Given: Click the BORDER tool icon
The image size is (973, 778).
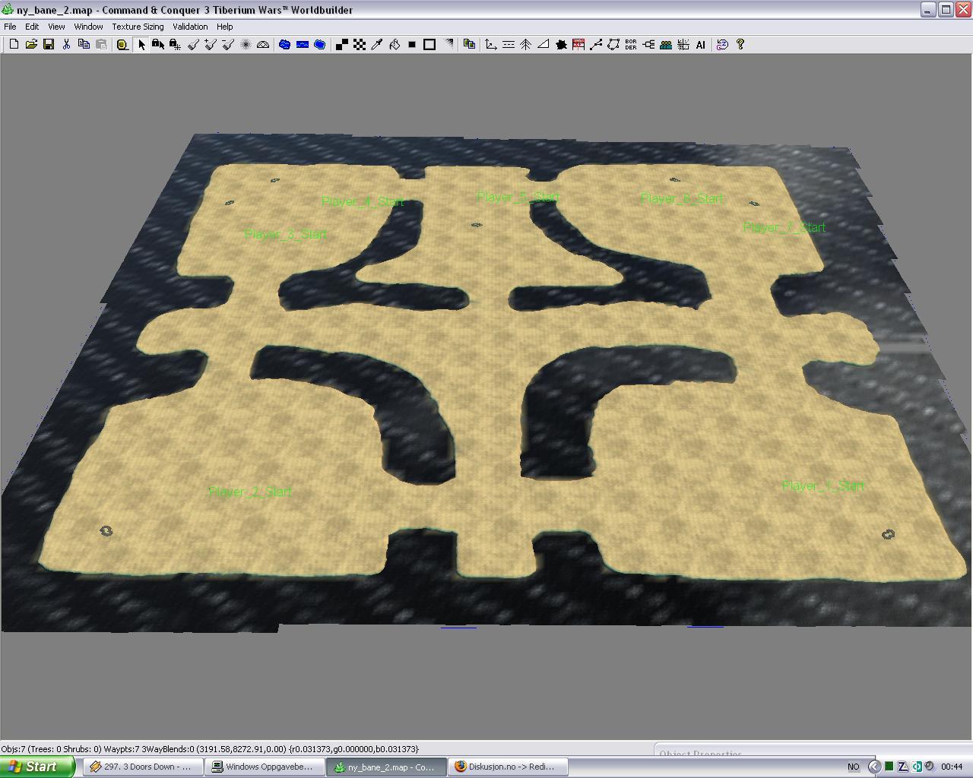Looking at the screenshot, I should 631,45.
